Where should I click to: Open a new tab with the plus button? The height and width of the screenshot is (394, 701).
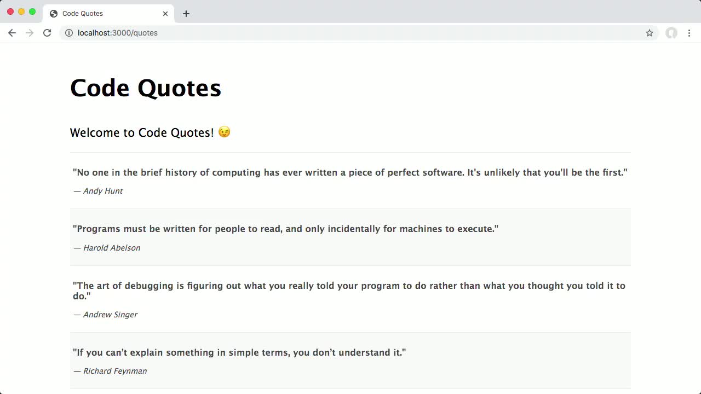click(x=186, y=14)
